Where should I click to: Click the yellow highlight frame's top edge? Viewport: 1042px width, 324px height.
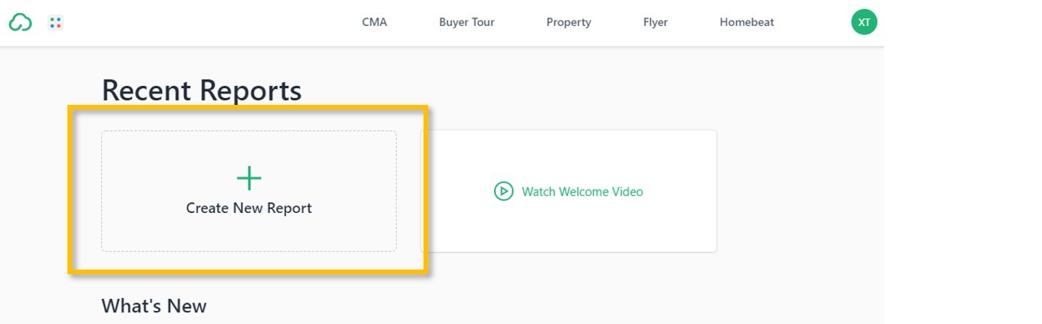[x=247, y=110]
